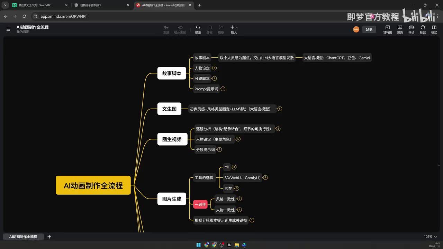Toggle the 格式 format panel

pyautogui.click(x=434, y=29)
